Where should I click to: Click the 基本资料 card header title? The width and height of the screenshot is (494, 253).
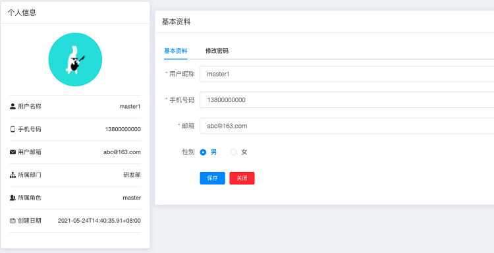tap(176, 22)
